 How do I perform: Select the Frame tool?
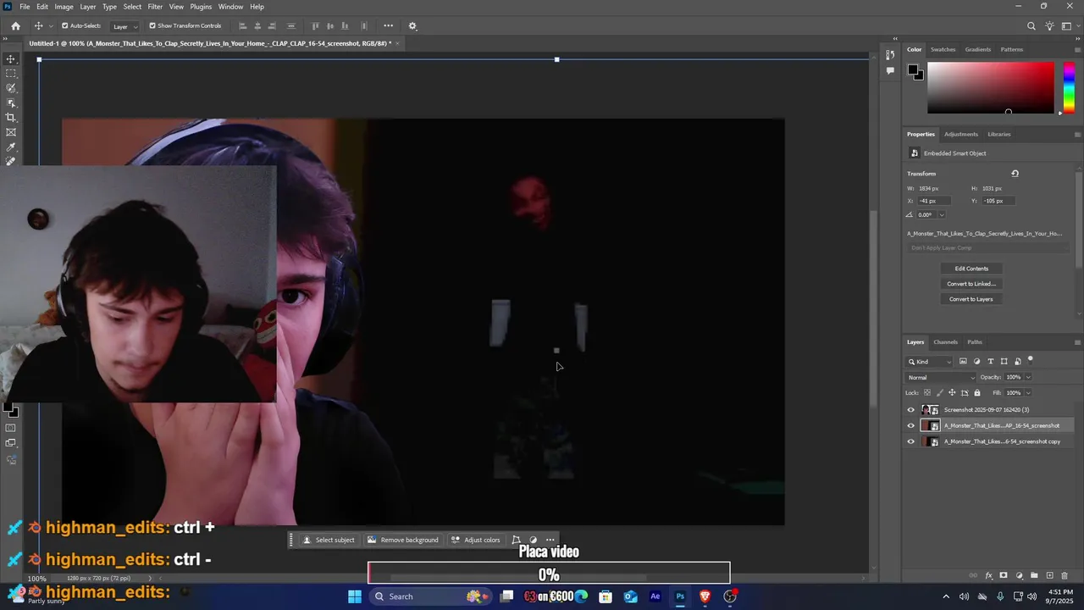[11, 132]
